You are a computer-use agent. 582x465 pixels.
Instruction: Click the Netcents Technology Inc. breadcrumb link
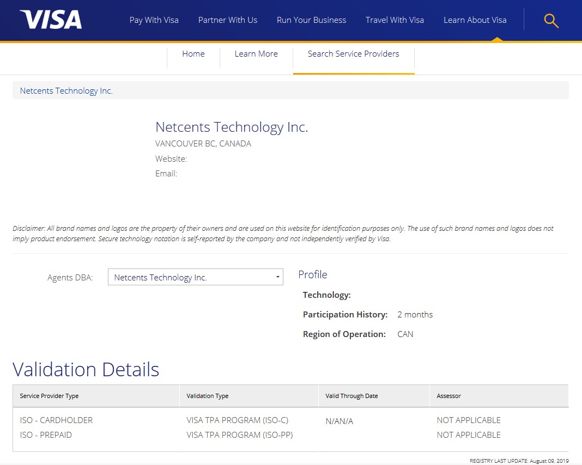coord(66,91)
